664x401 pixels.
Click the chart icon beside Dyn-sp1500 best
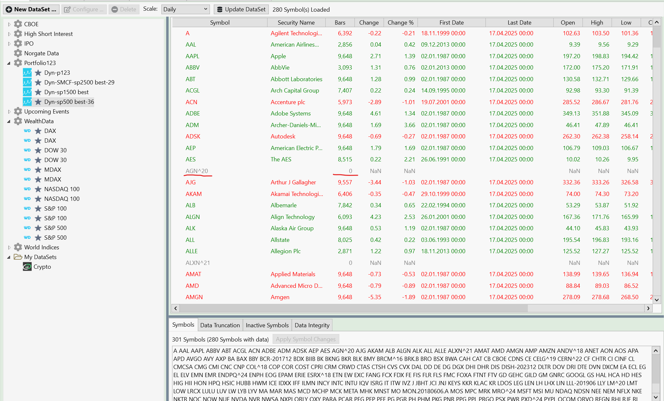[x=27, y=92]
